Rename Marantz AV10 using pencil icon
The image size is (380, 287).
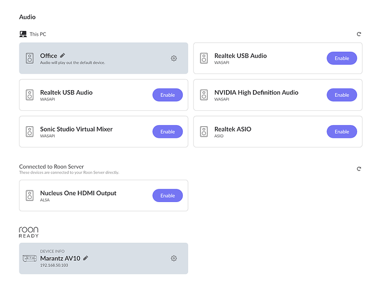coord(86,258)
